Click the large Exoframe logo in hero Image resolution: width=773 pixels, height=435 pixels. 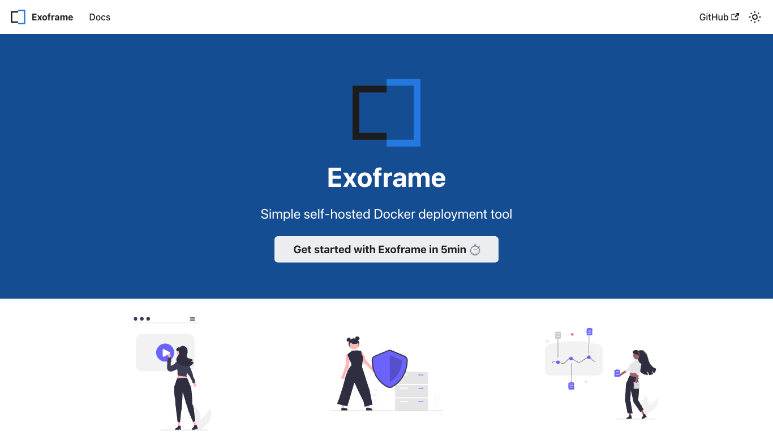pyautogui.click(x=386, y=113)
